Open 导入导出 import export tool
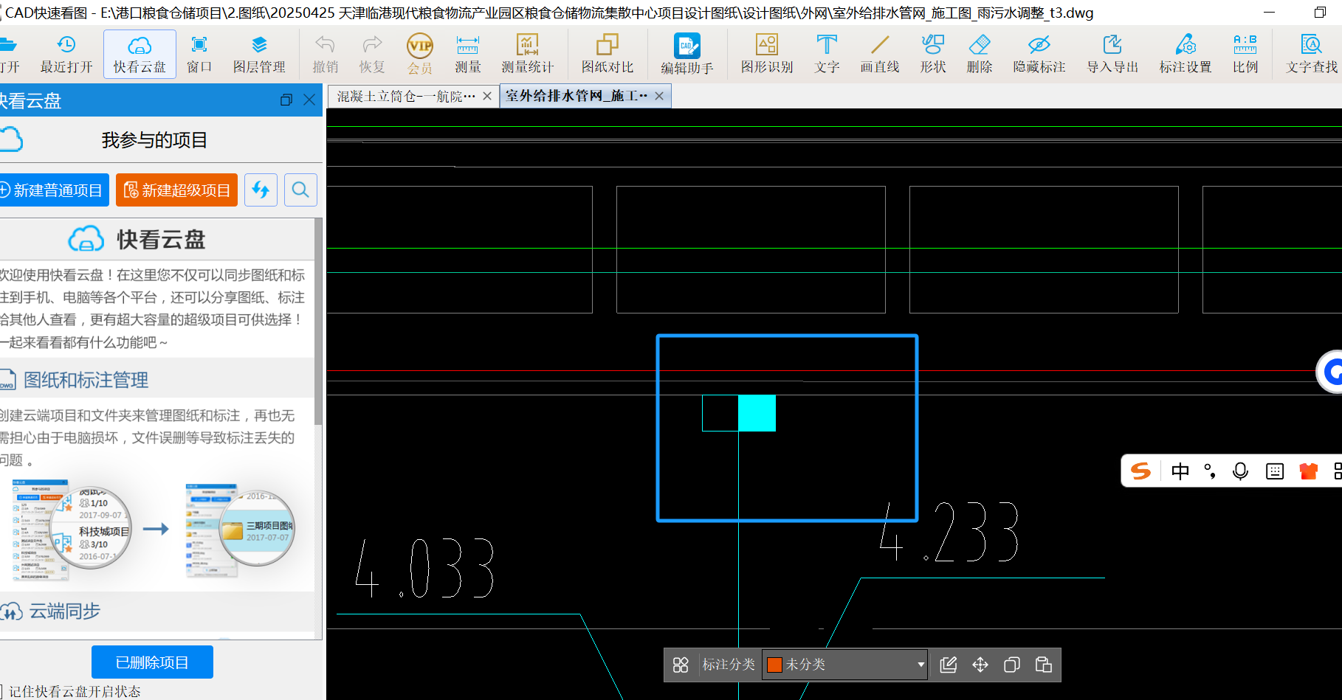The image size is (1342, 700). [x=1112, y=54]
